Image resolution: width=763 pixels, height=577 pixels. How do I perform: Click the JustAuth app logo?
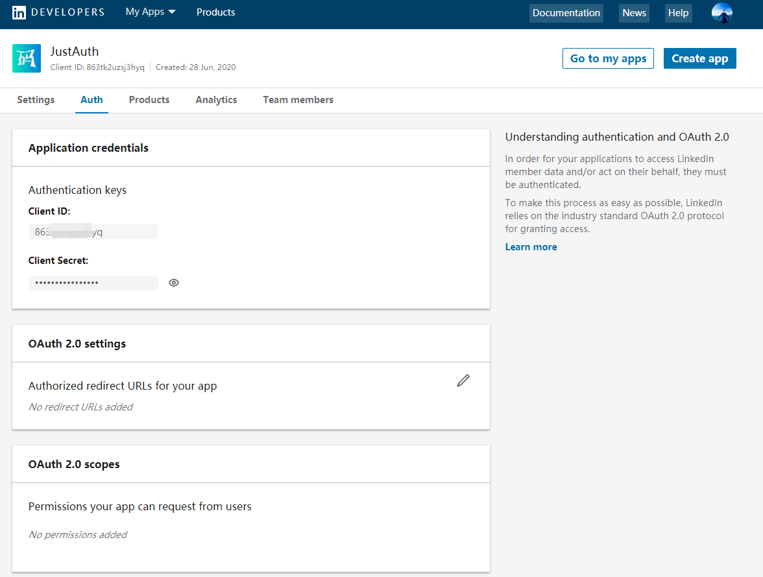click(x=27, y=58)
